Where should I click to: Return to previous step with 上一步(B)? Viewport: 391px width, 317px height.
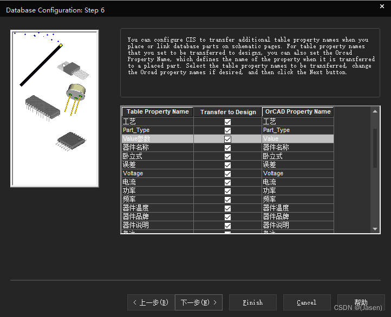click(x=151, y=302)
